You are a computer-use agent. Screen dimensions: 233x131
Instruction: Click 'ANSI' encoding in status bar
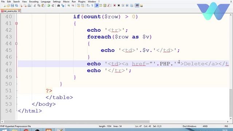click(205, 126)
